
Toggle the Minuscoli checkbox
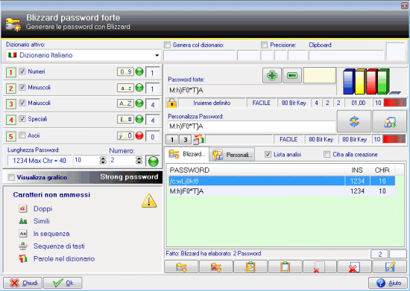tap(22, 87)
